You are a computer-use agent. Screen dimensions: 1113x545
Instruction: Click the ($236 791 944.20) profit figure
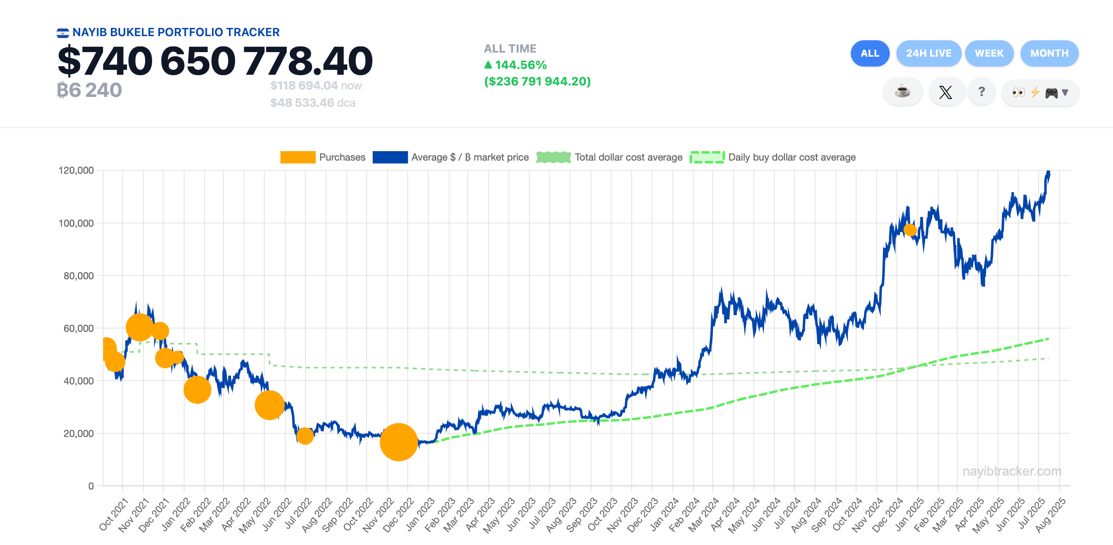(537, 81)
